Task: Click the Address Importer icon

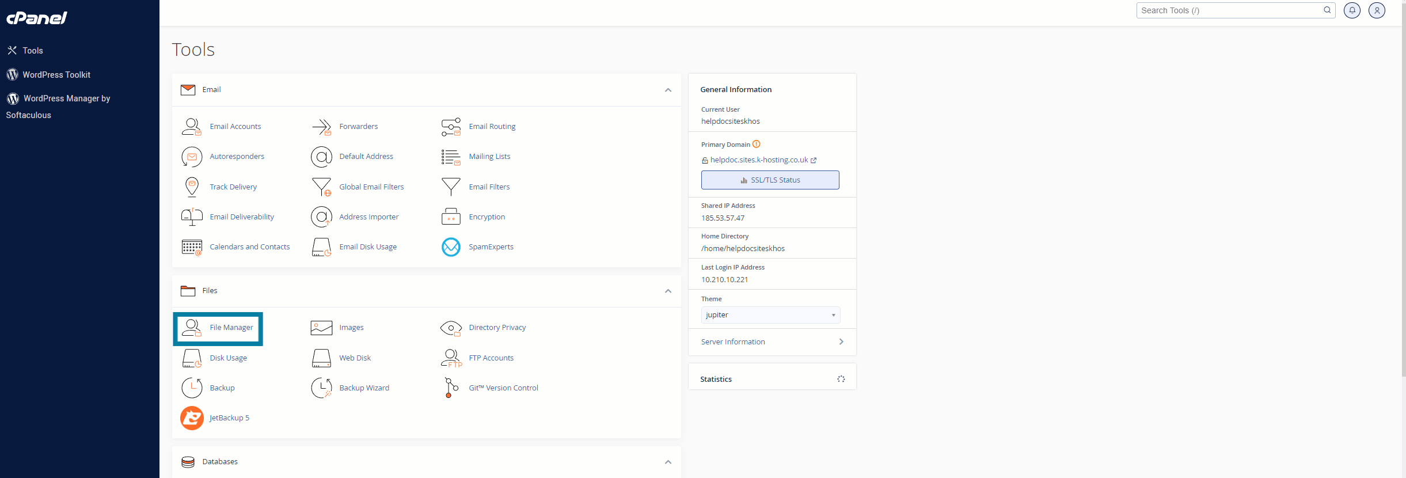Action: (x=321, y=217)
